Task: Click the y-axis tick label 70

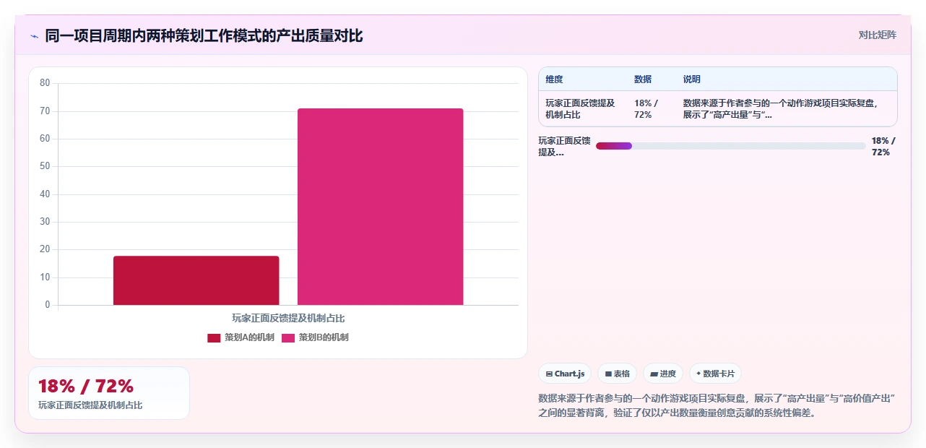Action: [45, 111]
